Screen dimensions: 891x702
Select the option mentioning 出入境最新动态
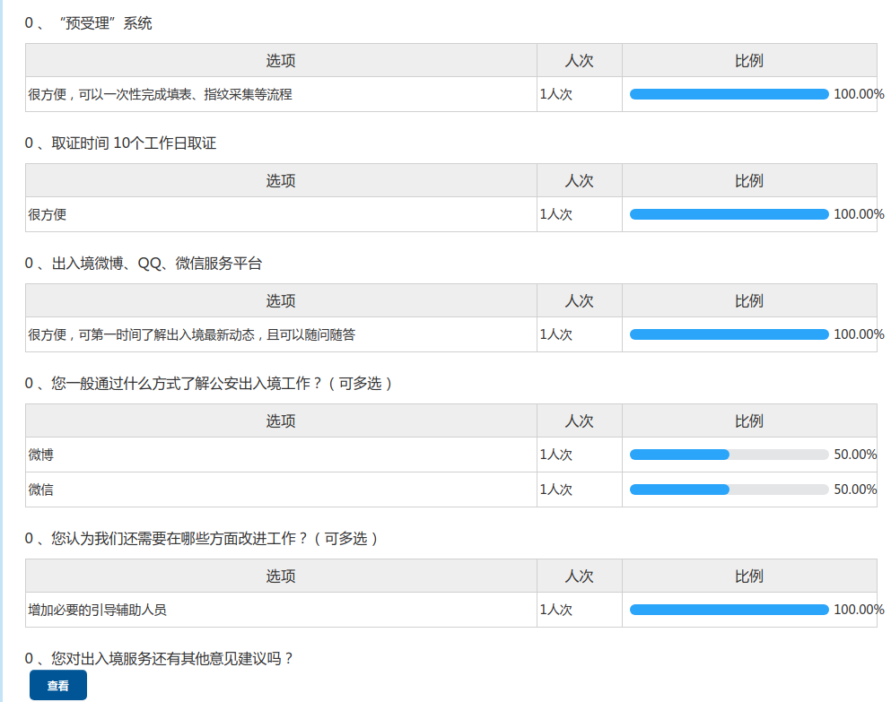tap(191, 334)
